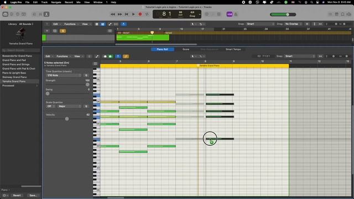This screenshot has width=354, height=199.
Task: Open the Mixer button in control bar
Action: [40, 14]
